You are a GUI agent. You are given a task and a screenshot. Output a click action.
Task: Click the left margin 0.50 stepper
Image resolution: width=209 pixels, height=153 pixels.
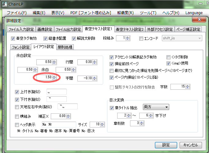pos(35,70)
